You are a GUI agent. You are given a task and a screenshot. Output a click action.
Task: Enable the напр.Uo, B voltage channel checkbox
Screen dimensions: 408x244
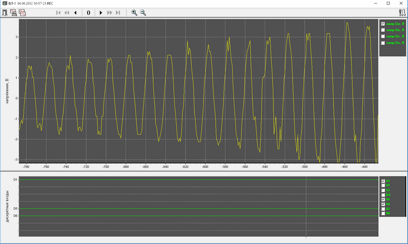point(383,42)
